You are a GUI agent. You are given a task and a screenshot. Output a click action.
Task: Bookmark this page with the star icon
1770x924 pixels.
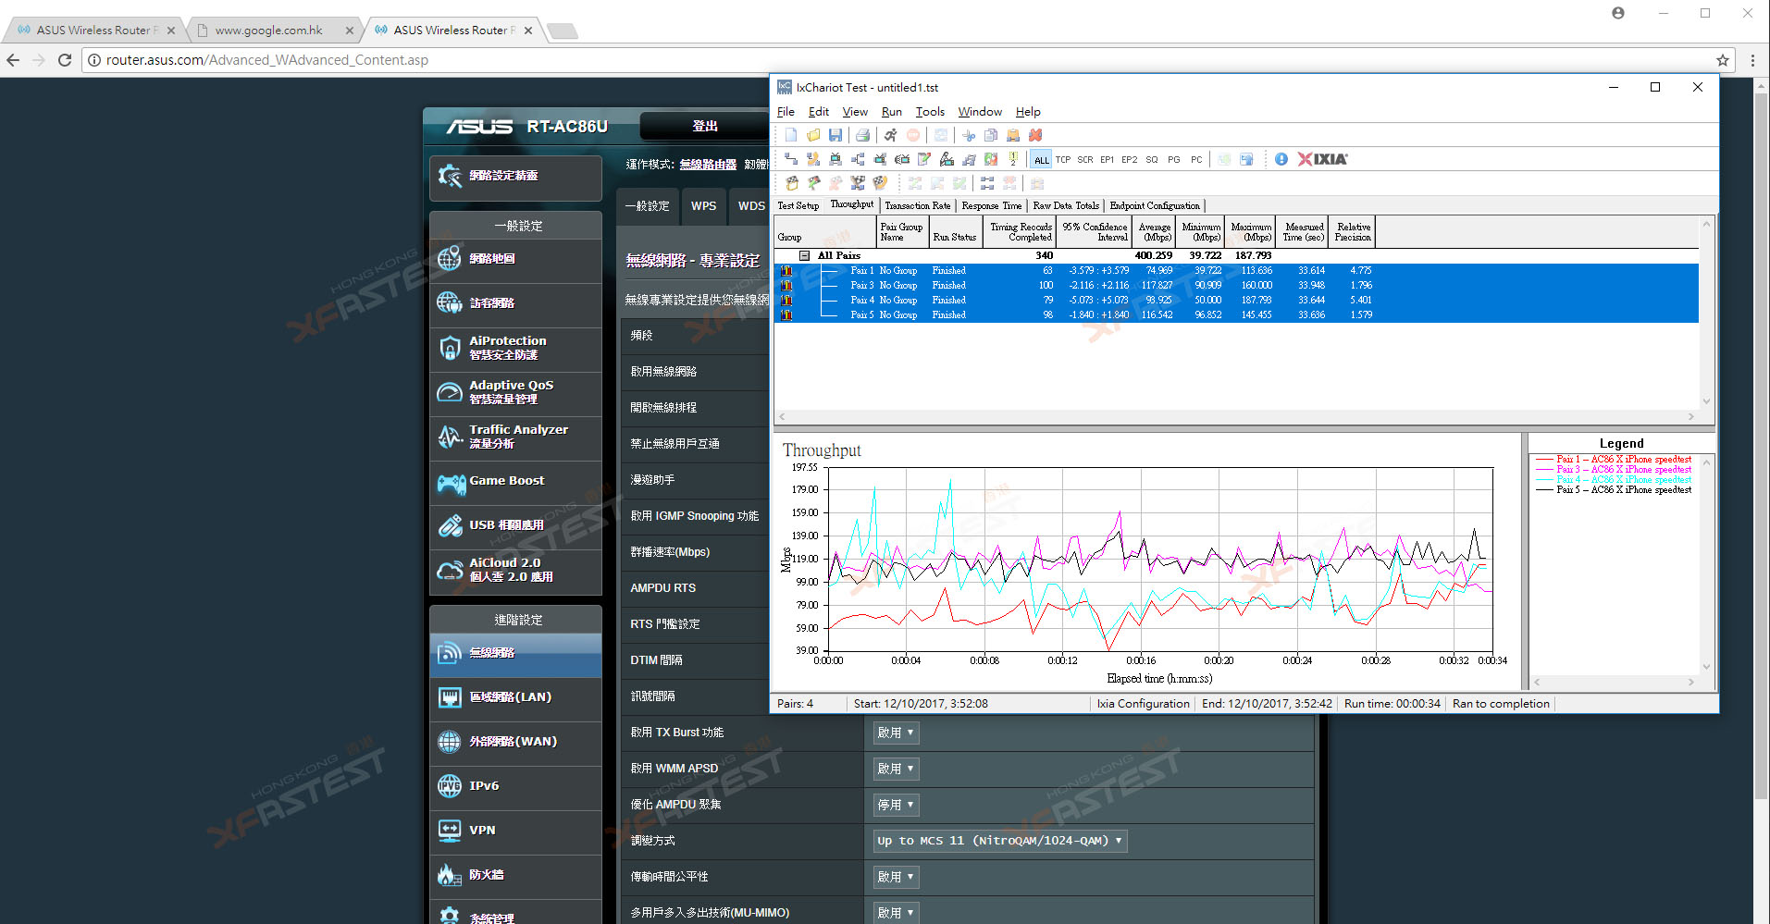pos(1723,60)
